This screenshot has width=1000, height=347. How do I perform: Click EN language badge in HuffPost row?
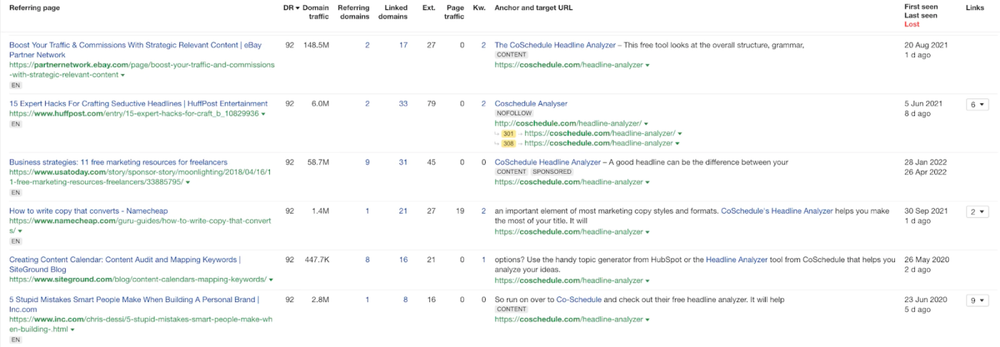coord(16,124)
